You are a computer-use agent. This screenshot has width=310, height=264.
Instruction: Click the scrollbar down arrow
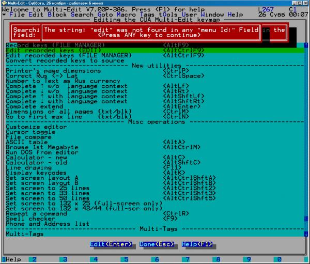(306, 234)
